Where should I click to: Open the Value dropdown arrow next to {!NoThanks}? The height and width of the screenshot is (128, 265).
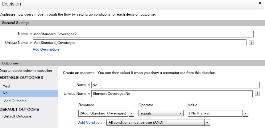[245, 113]
